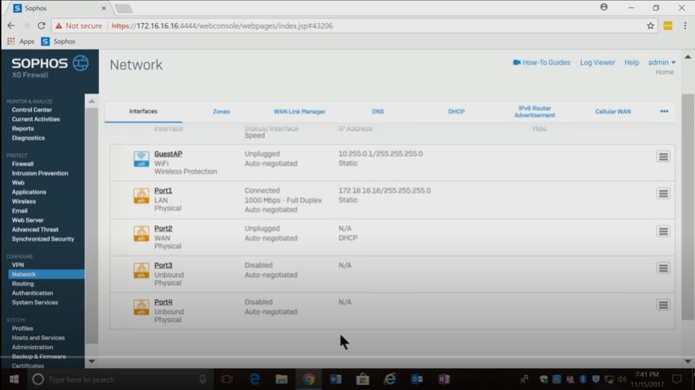Image resolution: width=695 pixels, height=390 pixels.
Task: Open the Port4 interface link
Action: (x=163, y=302)
